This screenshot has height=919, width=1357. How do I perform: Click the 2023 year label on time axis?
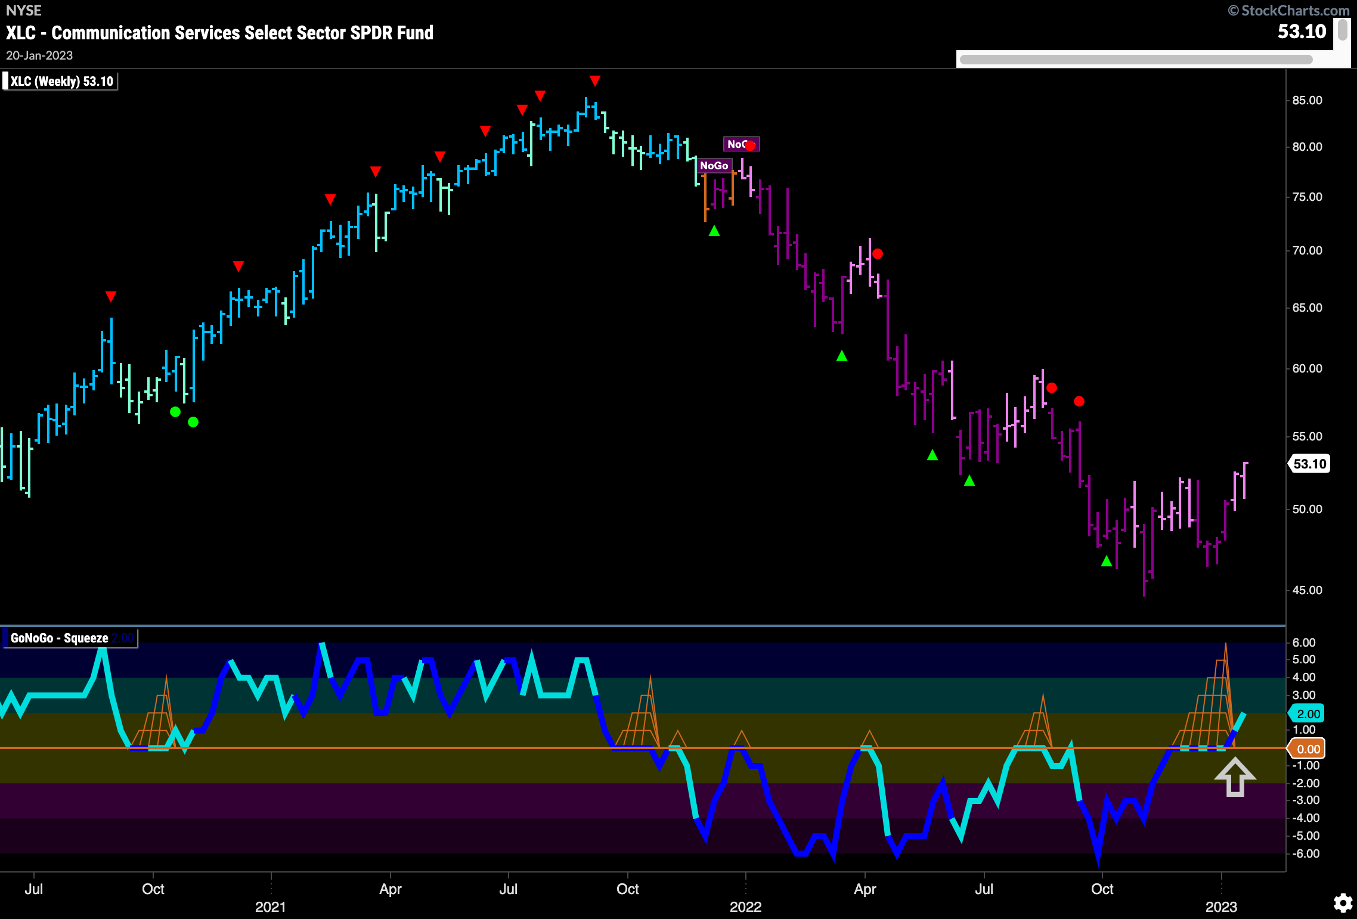1221,906
